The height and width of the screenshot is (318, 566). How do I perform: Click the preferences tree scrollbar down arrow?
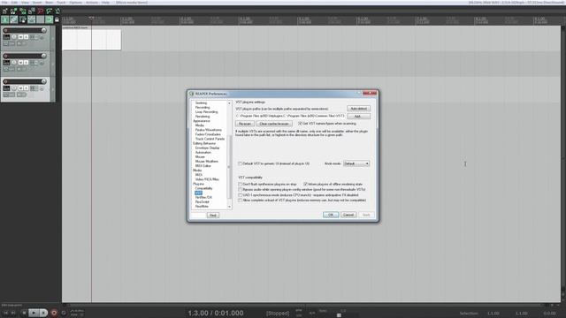click(229, 207)
